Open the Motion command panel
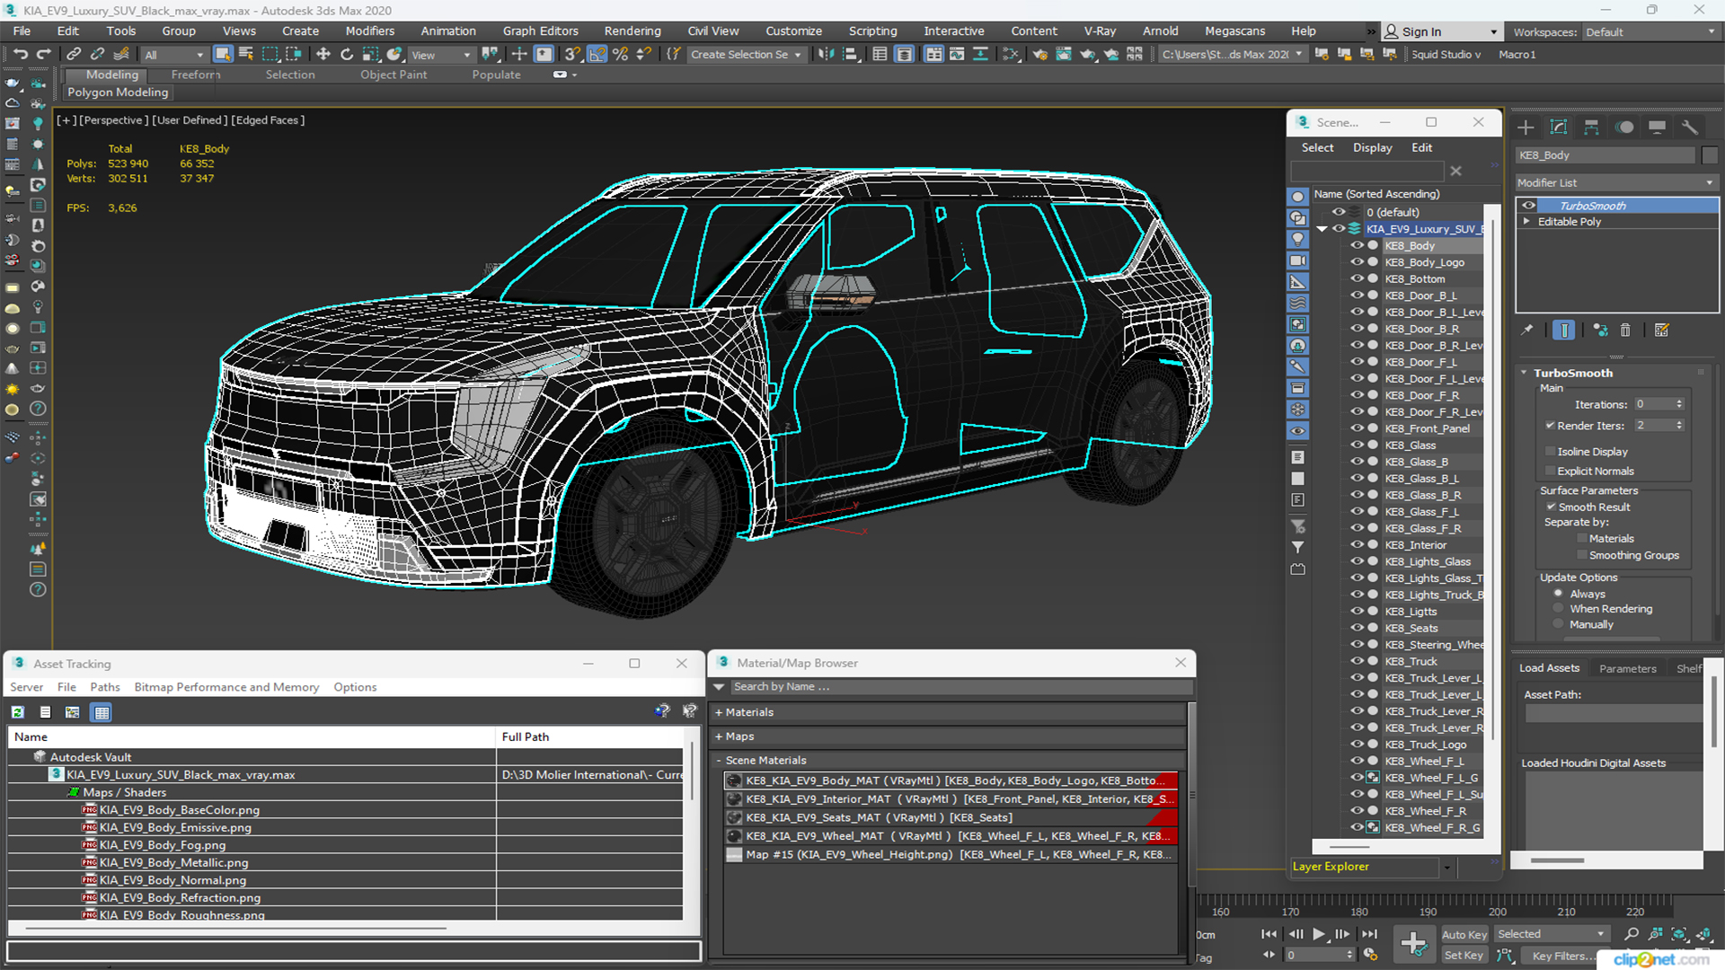1725x970 pixels. tap(1624, 128)
